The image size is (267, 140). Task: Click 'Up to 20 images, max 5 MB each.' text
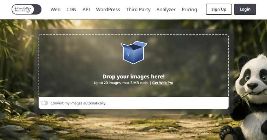(121, 83)
